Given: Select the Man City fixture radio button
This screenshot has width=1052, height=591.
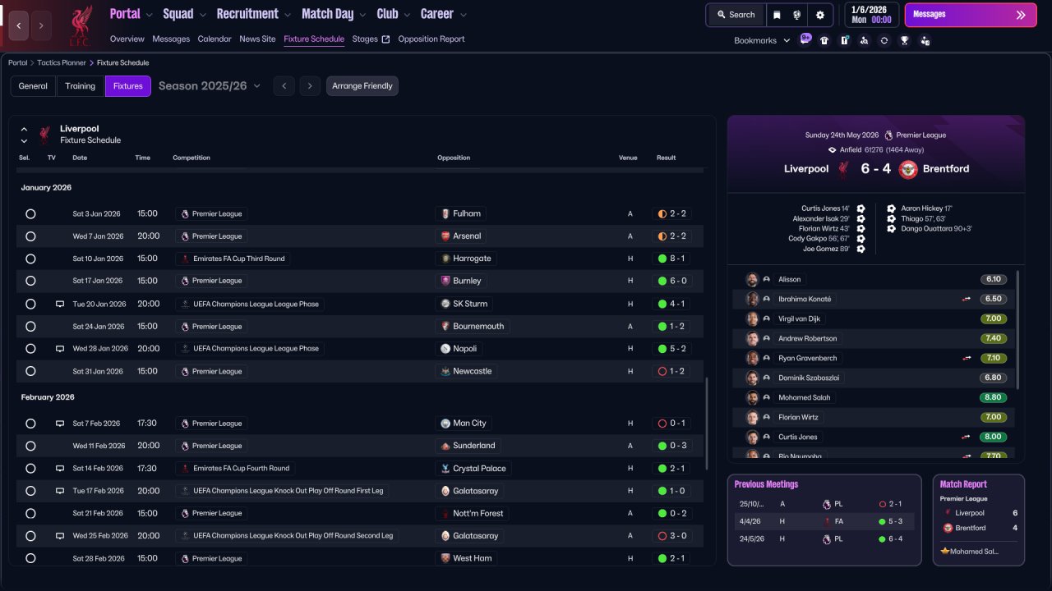Looking at the screenshot, I should [30, 424].
